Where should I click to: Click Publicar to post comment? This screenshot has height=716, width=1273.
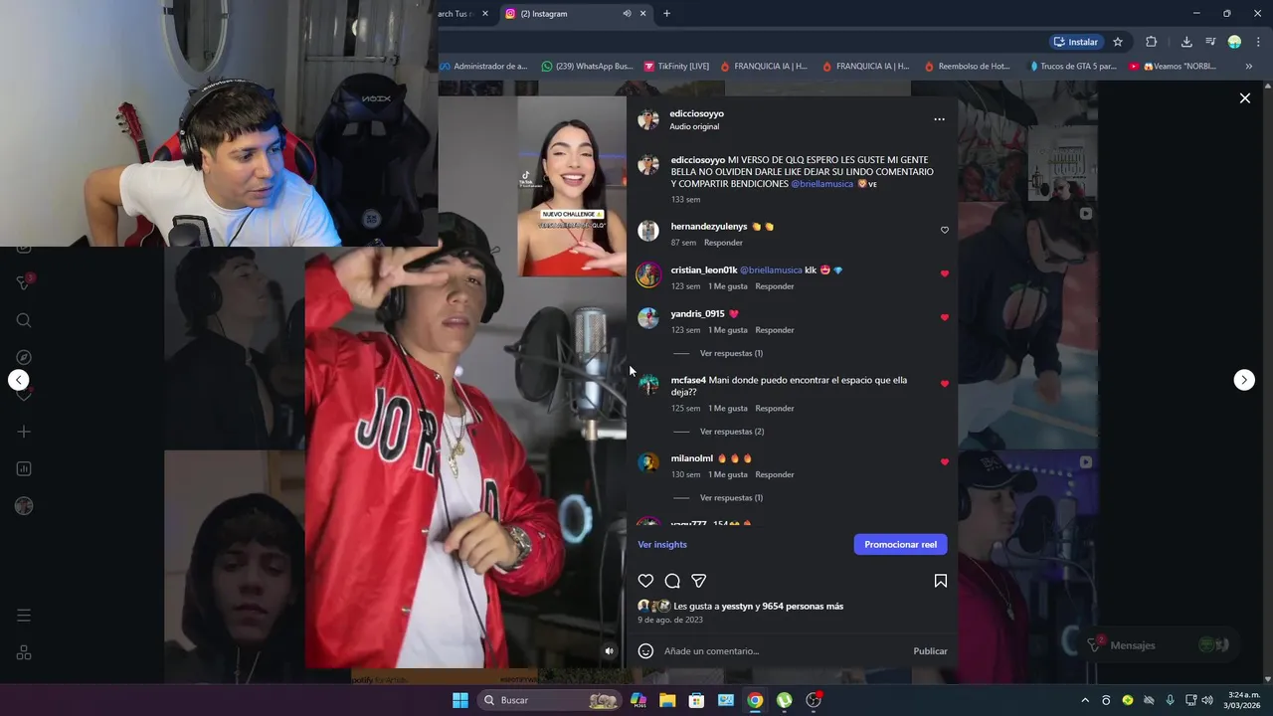click(x=930, y=651)
